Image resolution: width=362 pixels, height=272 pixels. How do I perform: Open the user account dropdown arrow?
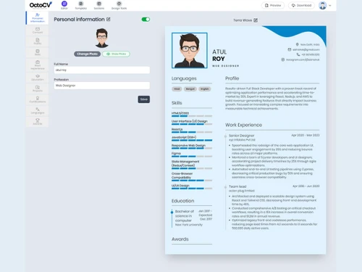click(x=330, y=5)
